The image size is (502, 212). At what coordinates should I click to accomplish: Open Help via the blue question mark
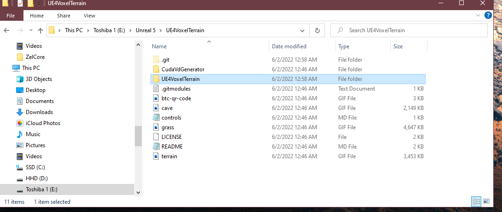click(x=488, y=15)
